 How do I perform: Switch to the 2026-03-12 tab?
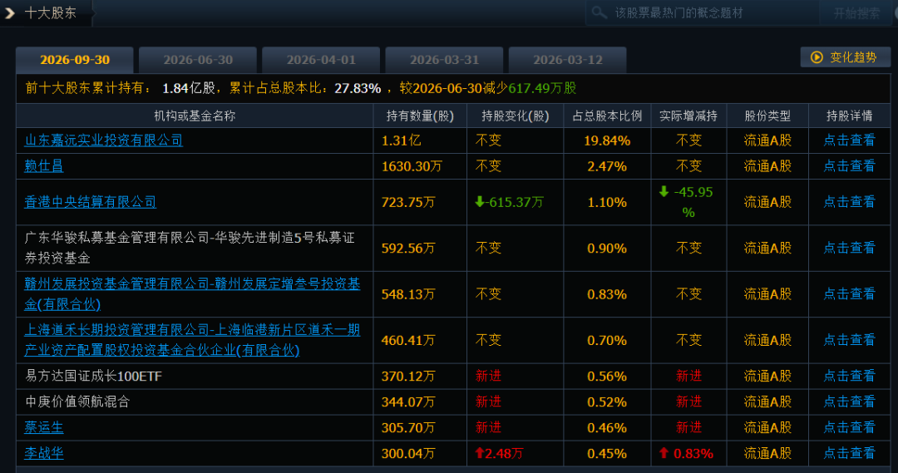point(568,60)
